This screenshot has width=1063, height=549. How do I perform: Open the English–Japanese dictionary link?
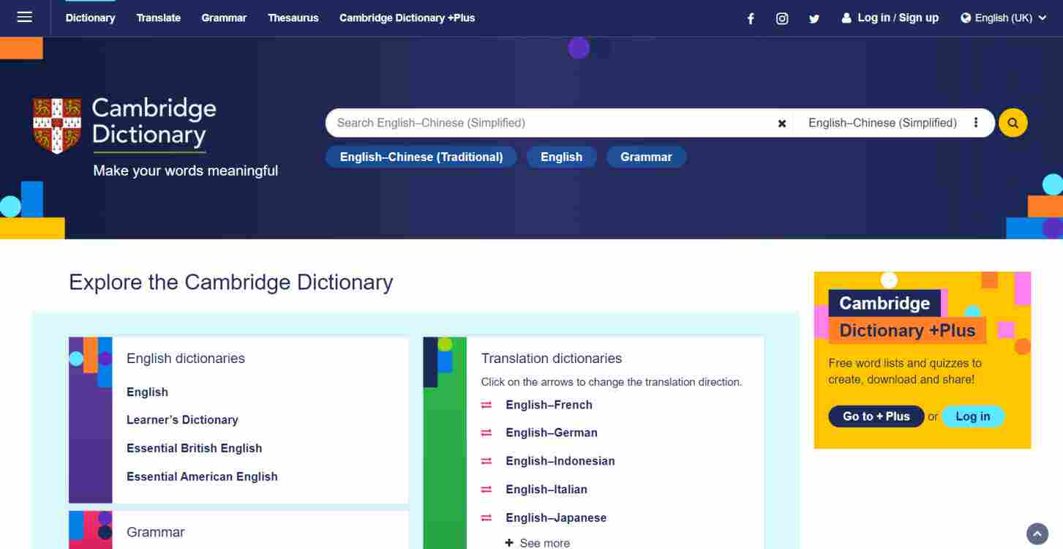[x=556, y=518]
